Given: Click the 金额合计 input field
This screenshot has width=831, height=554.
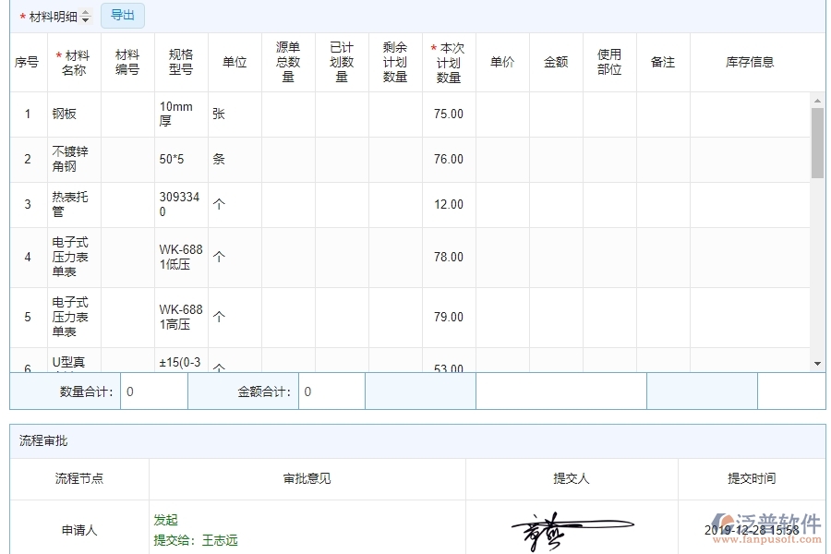Looking at the screenshot, I should point(331,391).
